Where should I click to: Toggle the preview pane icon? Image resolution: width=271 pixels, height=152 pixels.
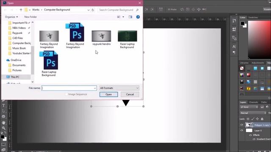[x=130, y=17]
